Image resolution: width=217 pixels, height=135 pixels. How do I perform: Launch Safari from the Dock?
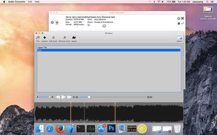(x=50, y=129)
